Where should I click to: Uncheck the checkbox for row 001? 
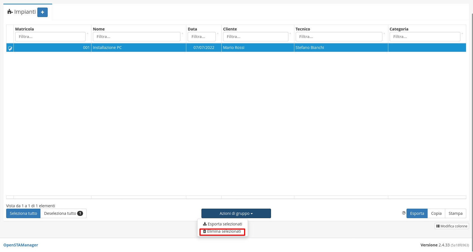(x=10, y=48)
